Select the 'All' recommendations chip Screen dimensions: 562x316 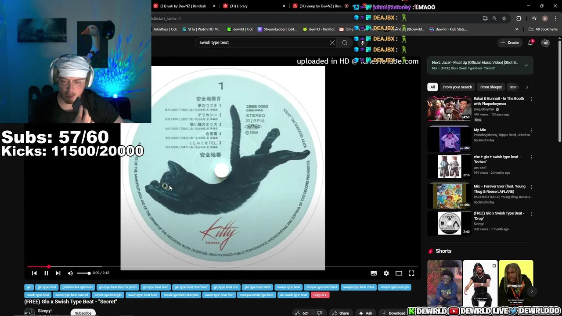432,87
